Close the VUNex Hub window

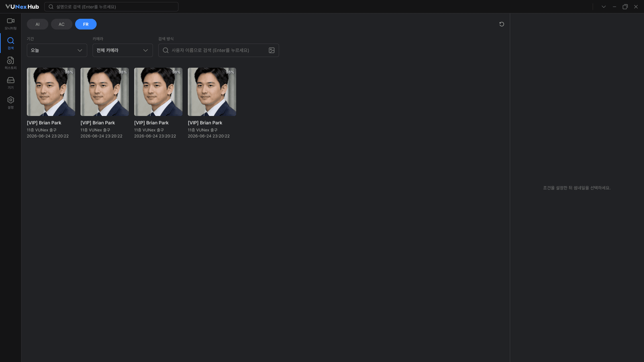click(636, 7)
